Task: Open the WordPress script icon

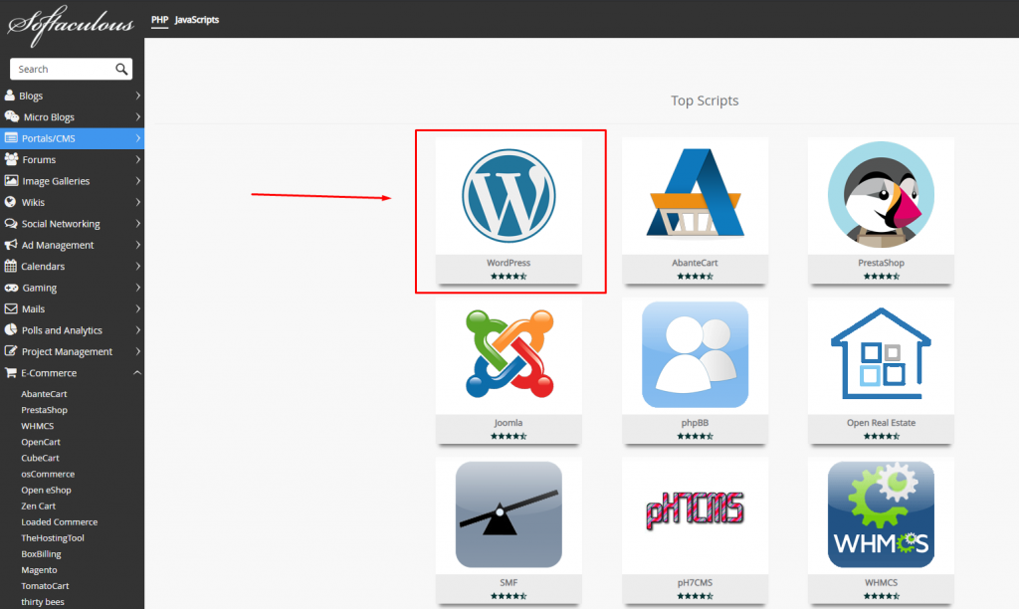Action: pos(509,196)
